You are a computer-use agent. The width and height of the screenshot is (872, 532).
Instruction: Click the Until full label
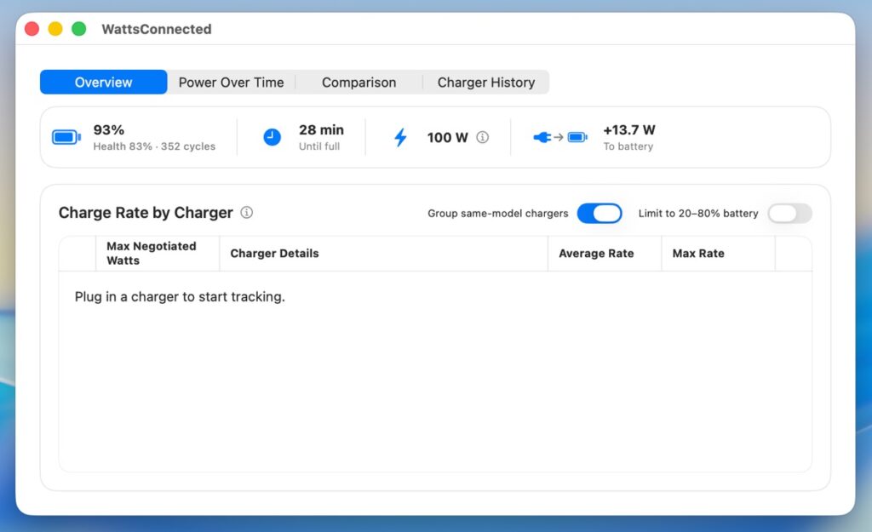319,146
